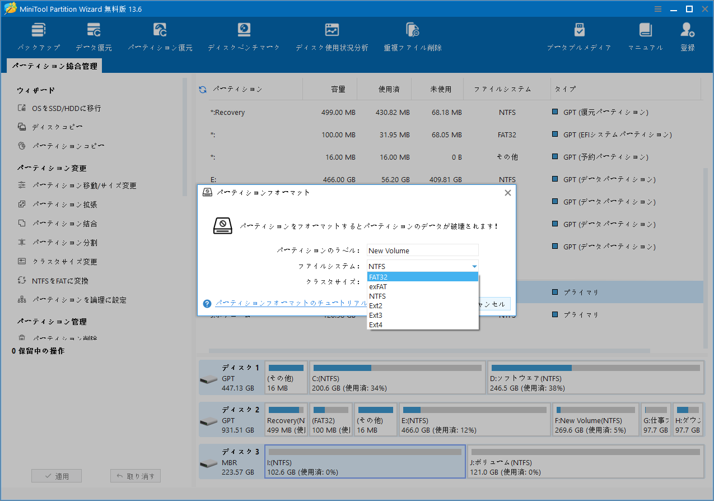Select exFAT from file system list
Screen dimensions: 714x501
point(423,286)
